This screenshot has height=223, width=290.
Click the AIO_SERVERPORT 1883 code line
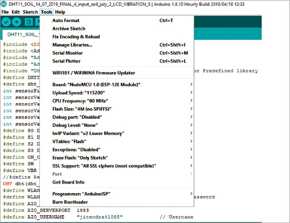click(46, 210)
